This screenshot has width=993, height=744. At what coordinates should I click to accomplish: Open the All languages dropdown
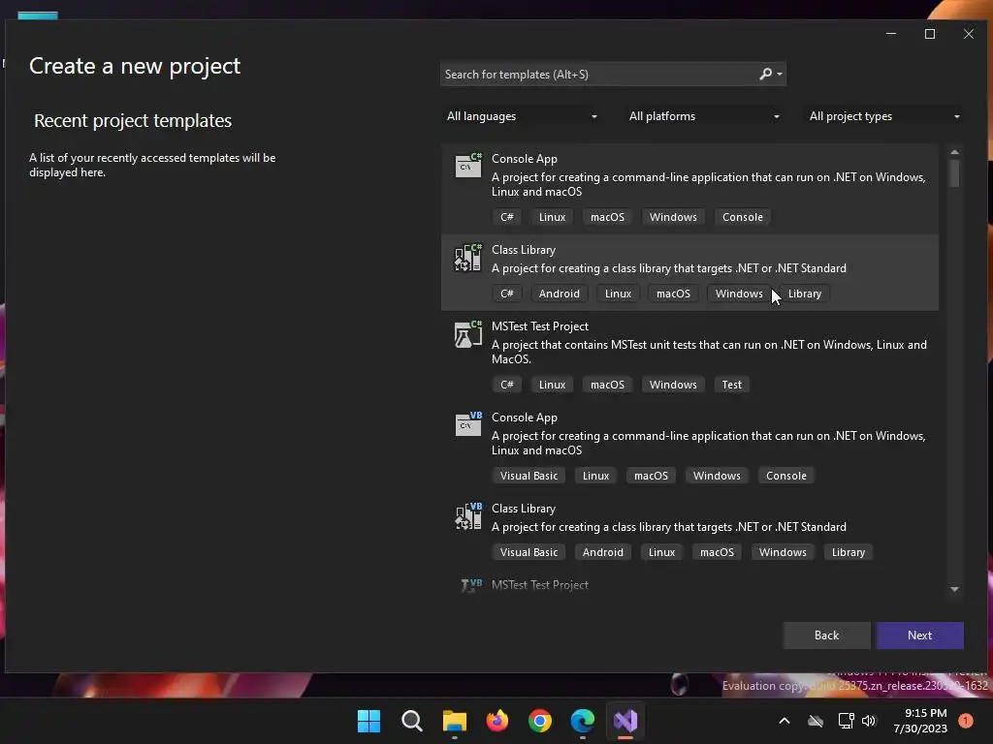pyautogui.click(x=522, y=116)
